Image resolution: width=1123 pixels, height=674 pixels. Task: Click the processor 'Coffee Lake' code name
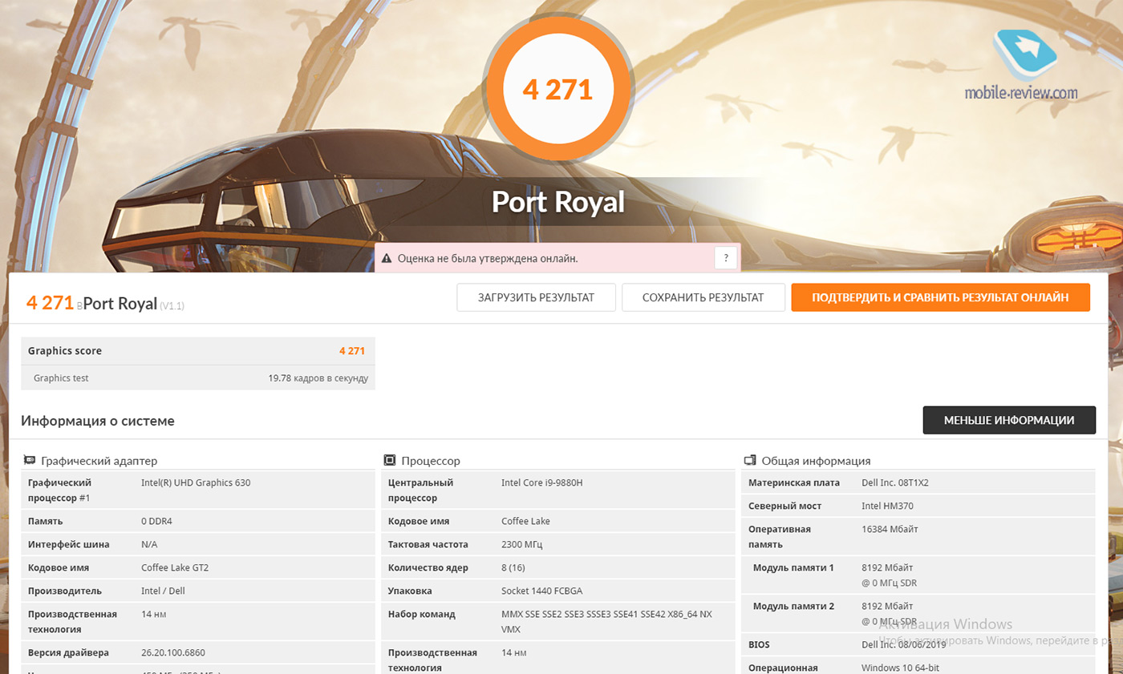click(x=525, y=521)
